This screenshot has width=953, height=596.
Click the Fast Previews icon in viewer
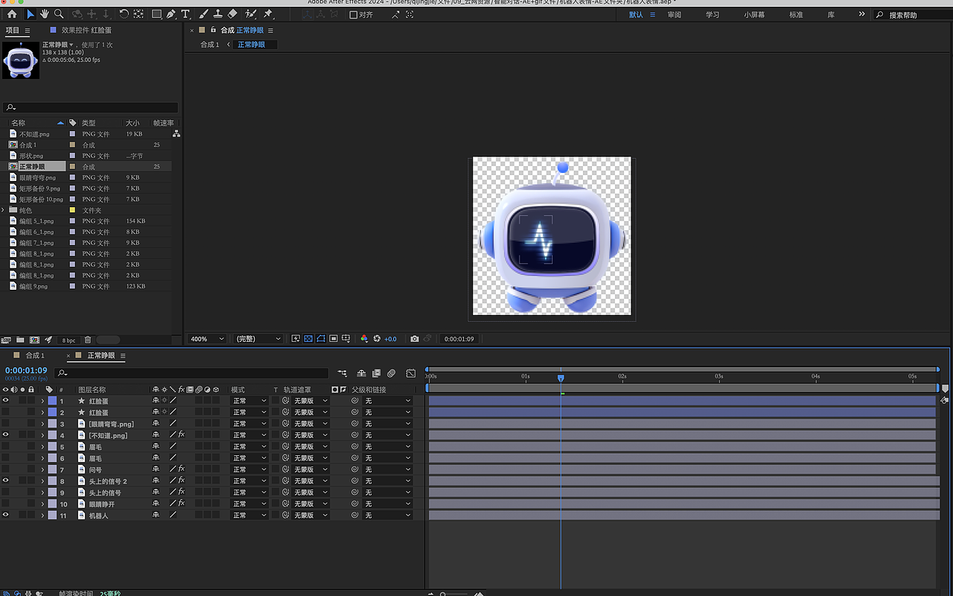(x=296, y=339)
